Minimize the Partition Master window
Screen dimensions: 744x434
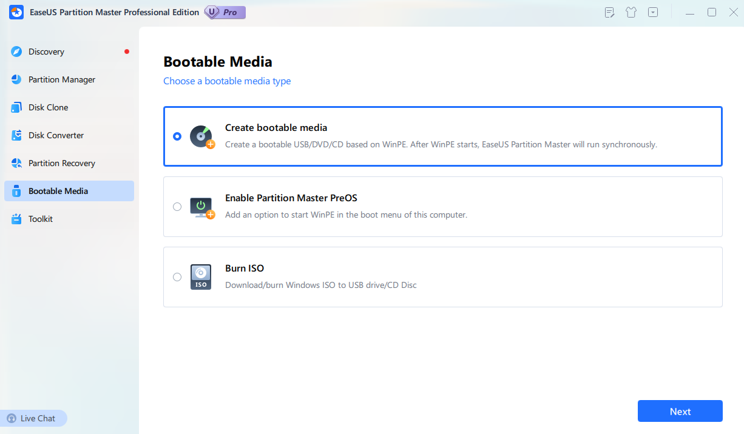click(x=690, y=12)
